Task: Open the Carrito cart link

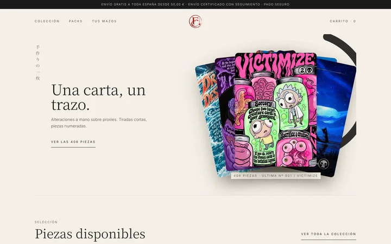Action: click(x=343, y=21)
